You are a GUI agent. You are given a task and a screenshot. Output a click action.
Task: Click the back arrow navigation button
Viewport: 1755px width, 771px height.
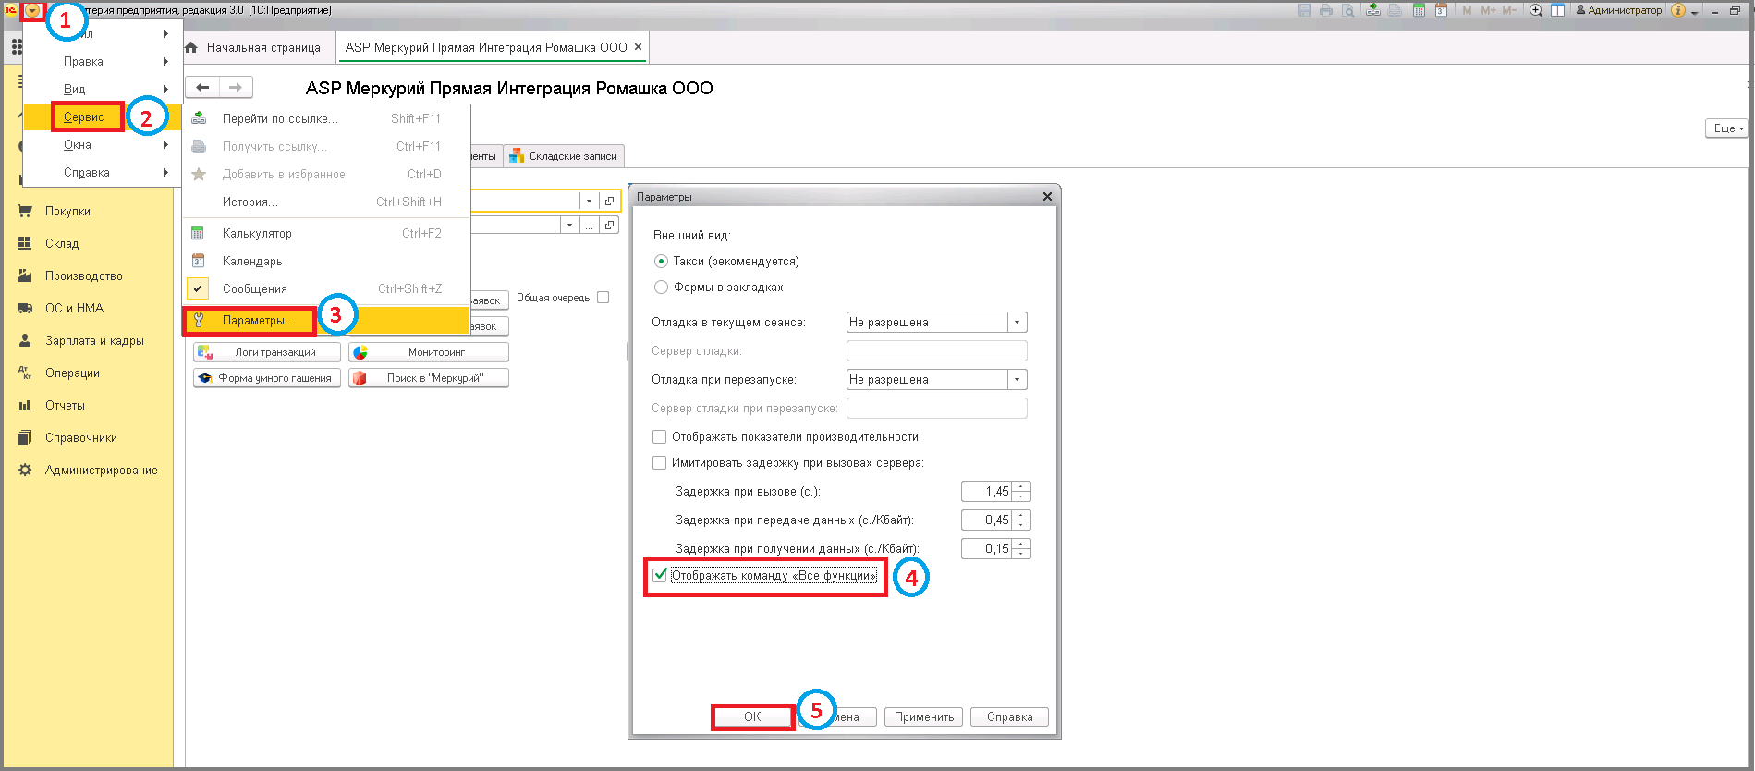(202, 87)
